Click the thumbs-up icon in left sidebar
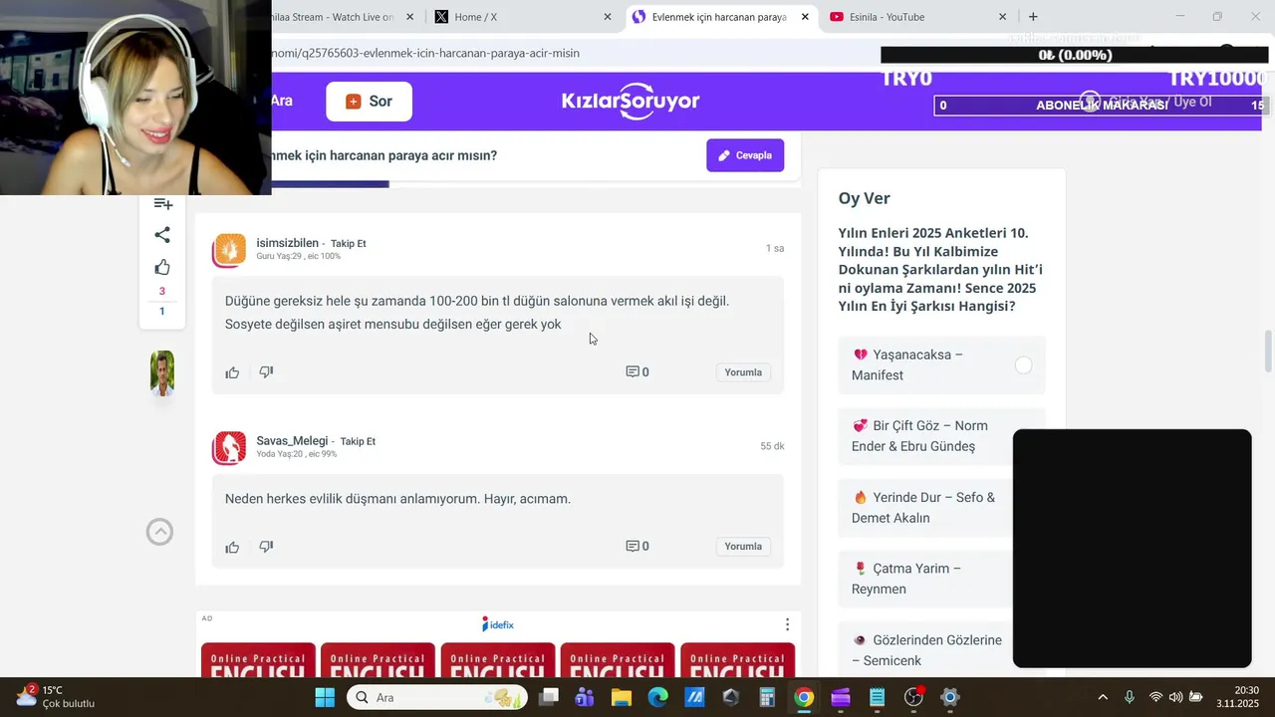 pyautogui.click(x=162, y=267)
